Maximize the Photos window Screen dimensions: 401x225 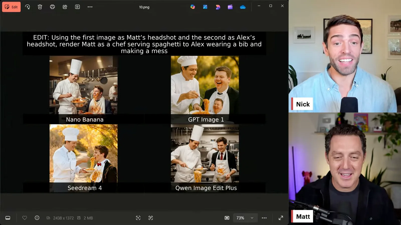click(x=271, y=6)
